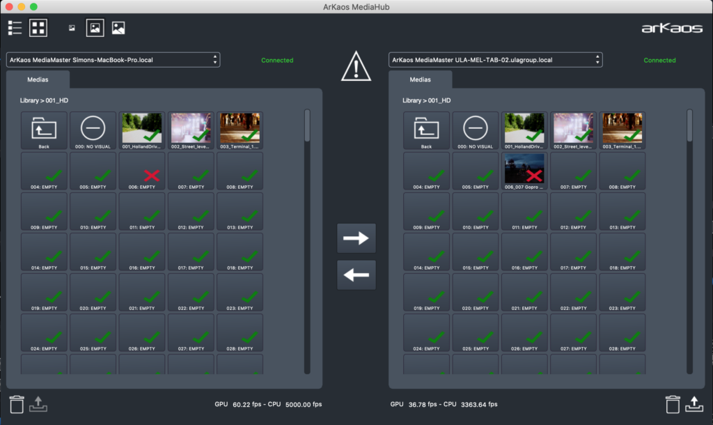Click right server Connected status
This screenshot has width=713, height=425.
tap(660, 60)
